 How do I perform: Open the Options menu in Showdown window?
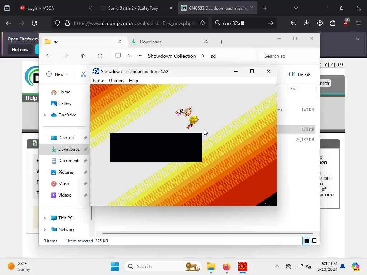[116, 81]
